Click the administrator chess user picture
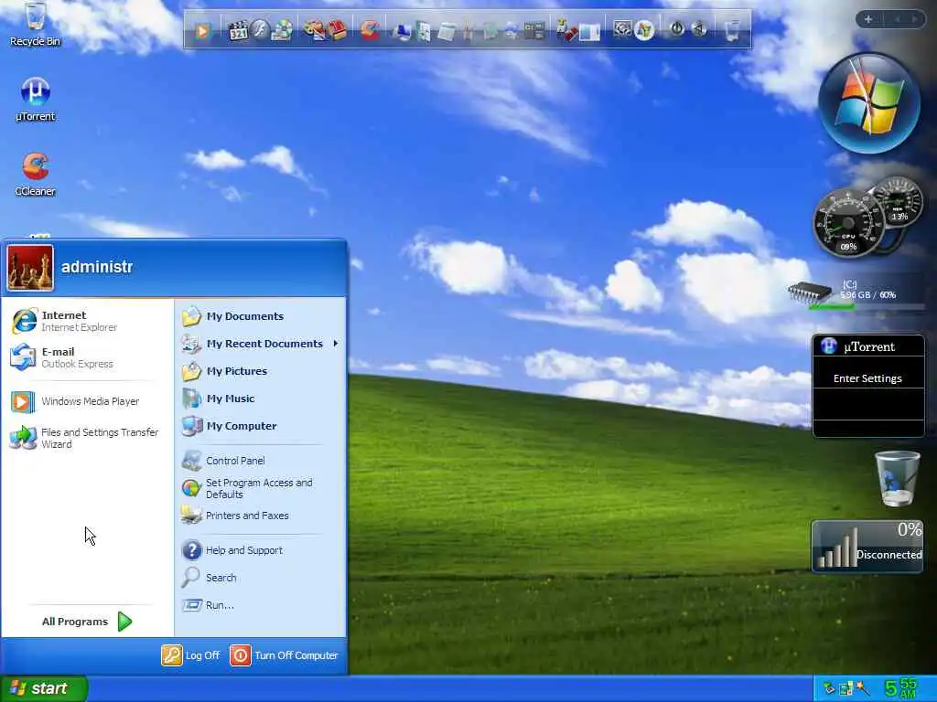The width and height of the screenshot is (937, 702). coord(30,268)
